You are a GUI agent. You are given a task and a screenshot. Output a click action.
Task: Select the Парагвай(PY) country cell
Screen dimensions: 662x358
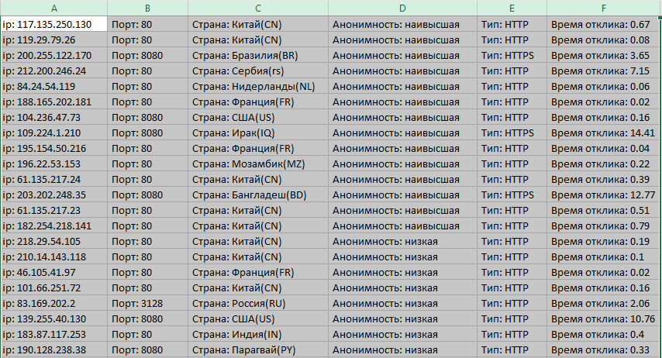tap(257, 349)
